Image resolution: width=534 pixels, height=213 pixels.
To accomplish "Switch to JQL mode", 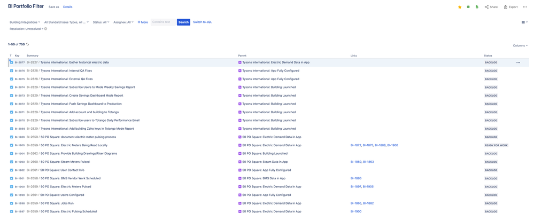I will pos(202,22).
